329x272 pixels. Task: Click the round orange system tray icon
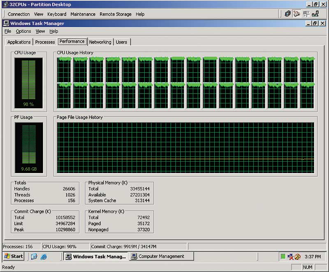pyautogui.click(x=297, y=256)
